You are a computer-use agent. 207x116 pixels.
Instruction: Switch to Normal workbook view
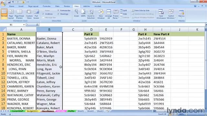[4, 14]
